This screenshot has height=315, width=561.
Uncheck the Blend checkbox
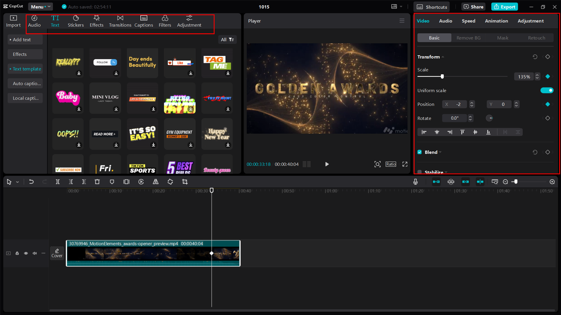coord(419,152)
